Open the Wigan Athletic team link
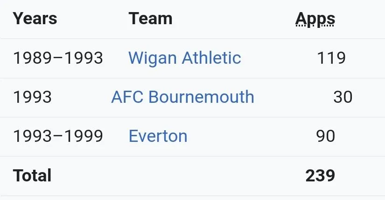This screenshot has height=200, width=385. [185, 58]
